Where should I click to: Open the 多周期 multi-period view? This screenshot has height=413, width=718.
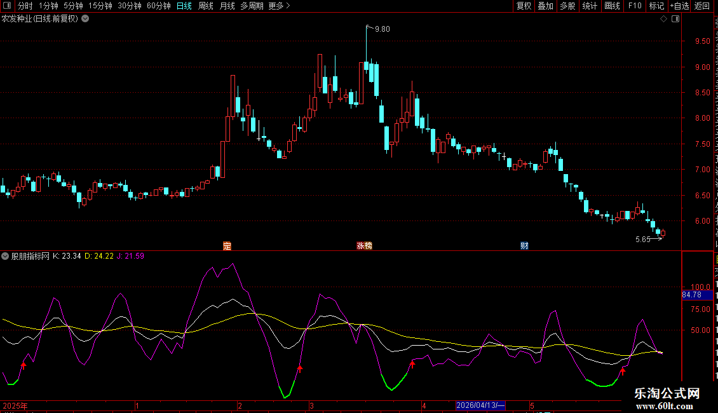[x=252, y=6]
